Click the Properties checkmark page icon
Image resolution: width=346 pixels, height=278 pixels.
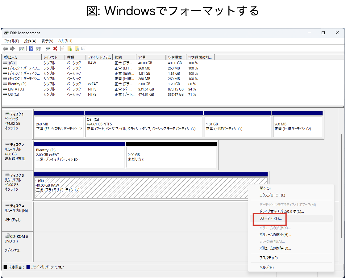pyautogui.click(x=62, y=48)
